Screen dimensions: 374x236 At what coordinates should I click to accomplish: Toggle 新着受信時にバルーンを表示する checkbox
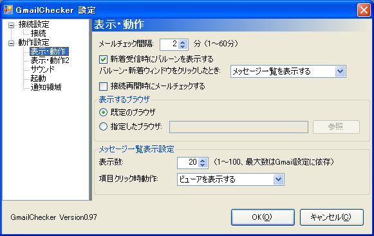click(103, 59)
